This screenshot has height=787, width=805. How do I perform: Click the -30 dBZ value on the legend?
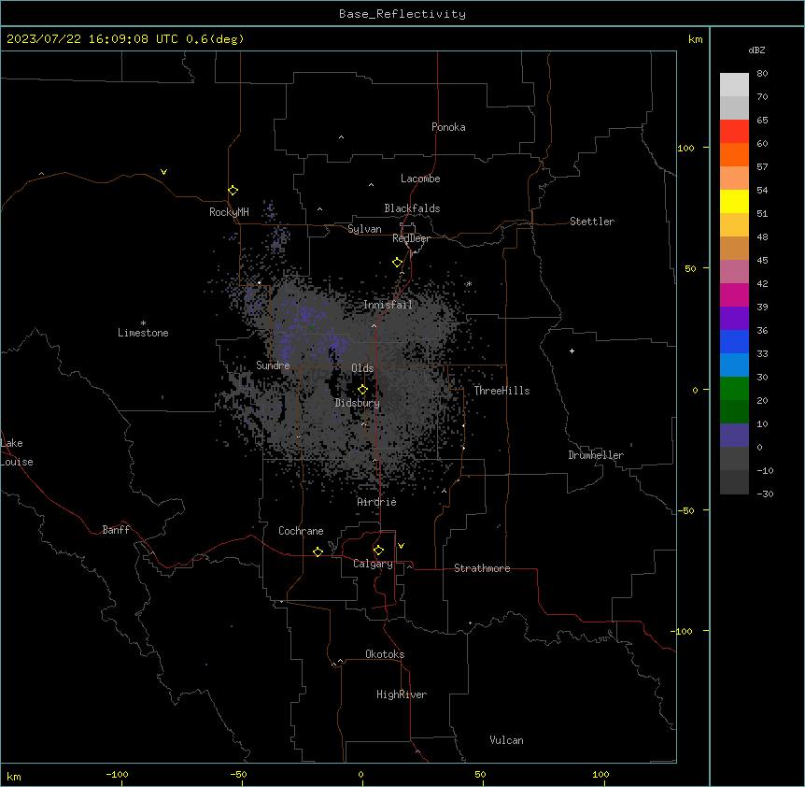(765, 494)
